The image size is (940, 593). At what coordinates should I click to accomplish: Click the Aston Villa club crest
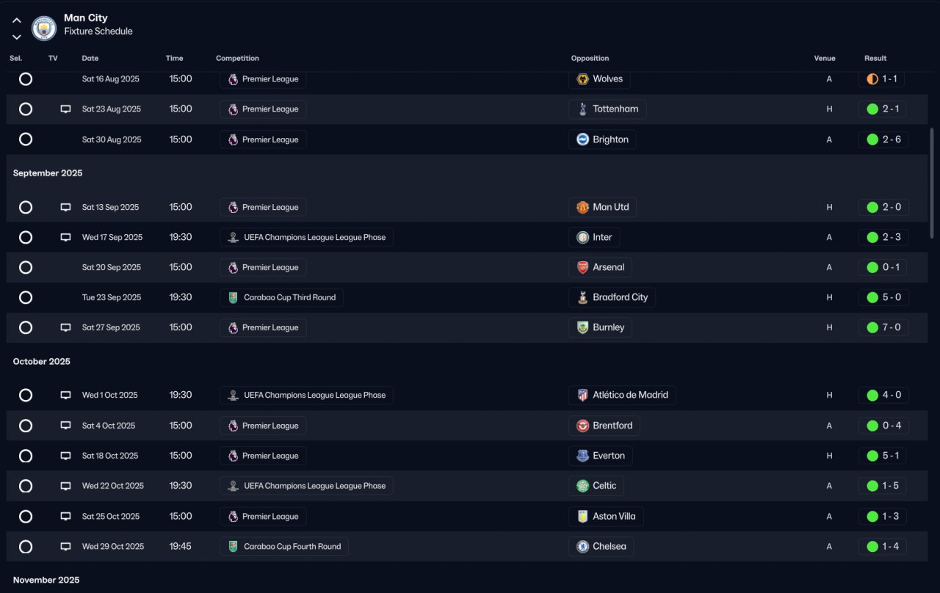pos(582,516)
